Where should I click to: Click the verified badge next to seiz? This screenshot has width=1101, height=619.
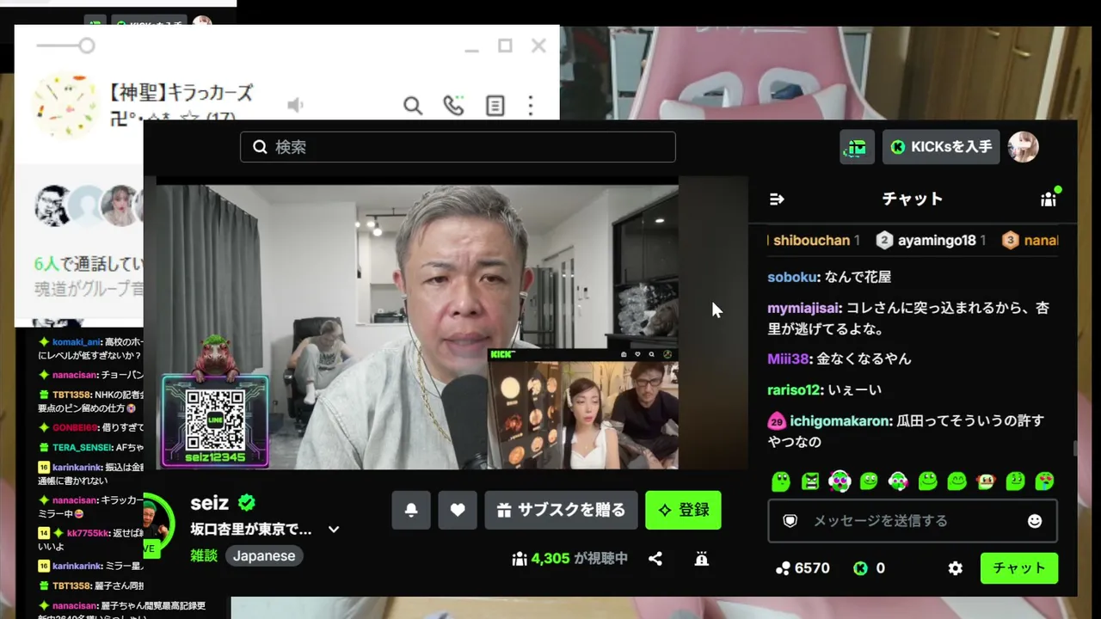[x=247, y=503]
